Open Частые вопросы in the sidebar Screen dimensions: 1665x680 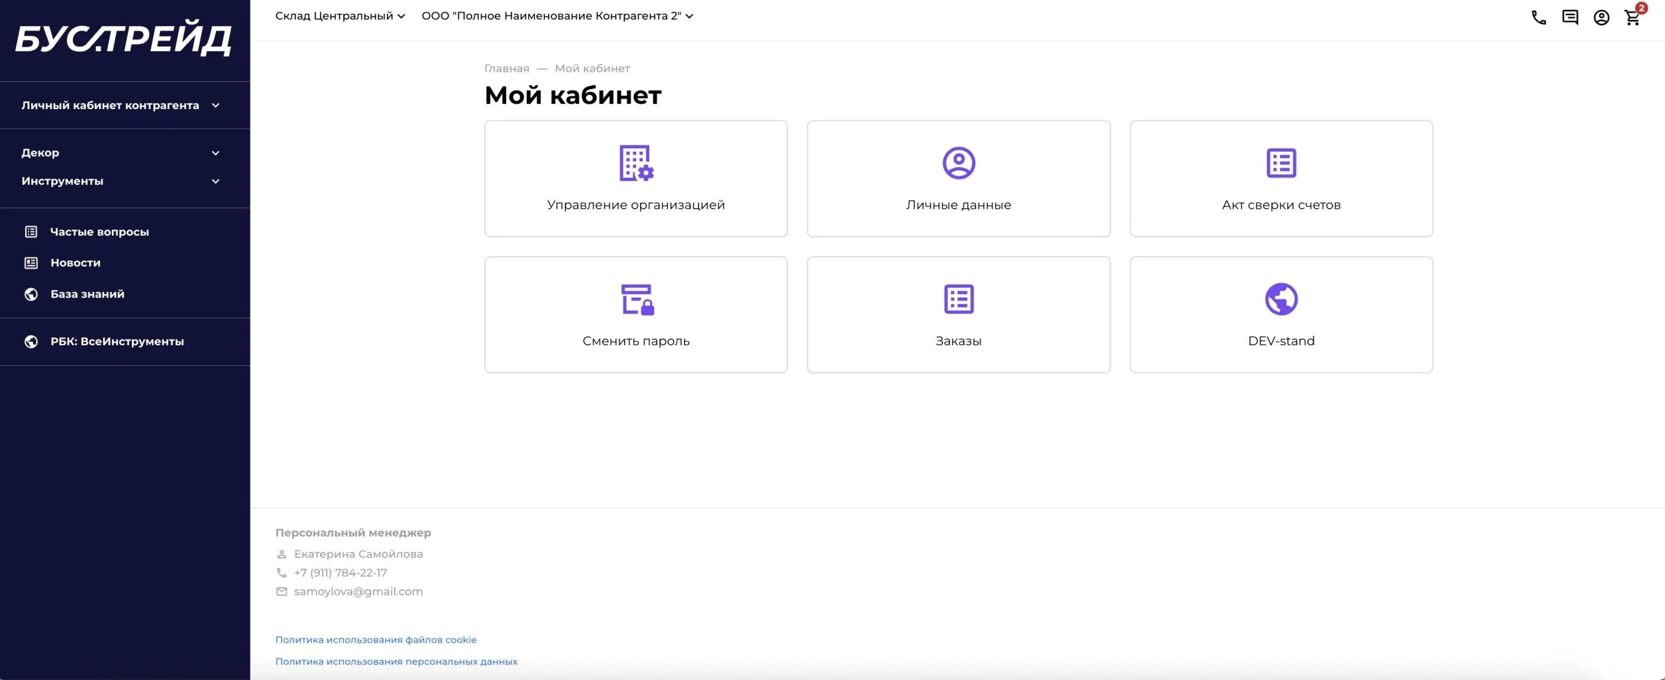pos(99,232)
